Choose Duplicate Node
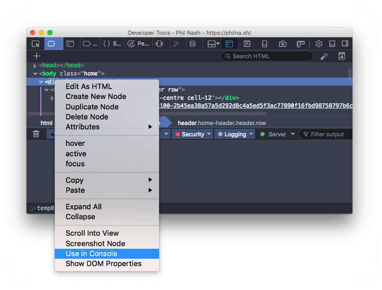382x290 pixels. [107, 107]
